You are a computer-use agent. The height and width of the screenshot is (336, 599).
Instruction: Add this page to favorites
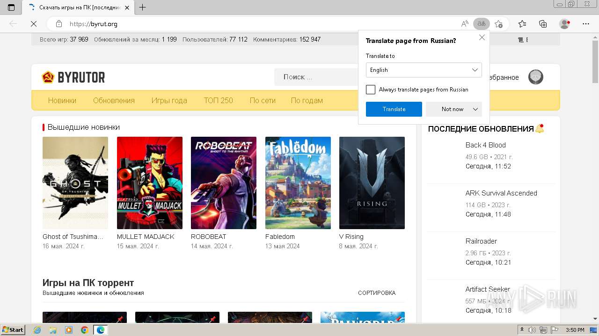pos(498,24)
